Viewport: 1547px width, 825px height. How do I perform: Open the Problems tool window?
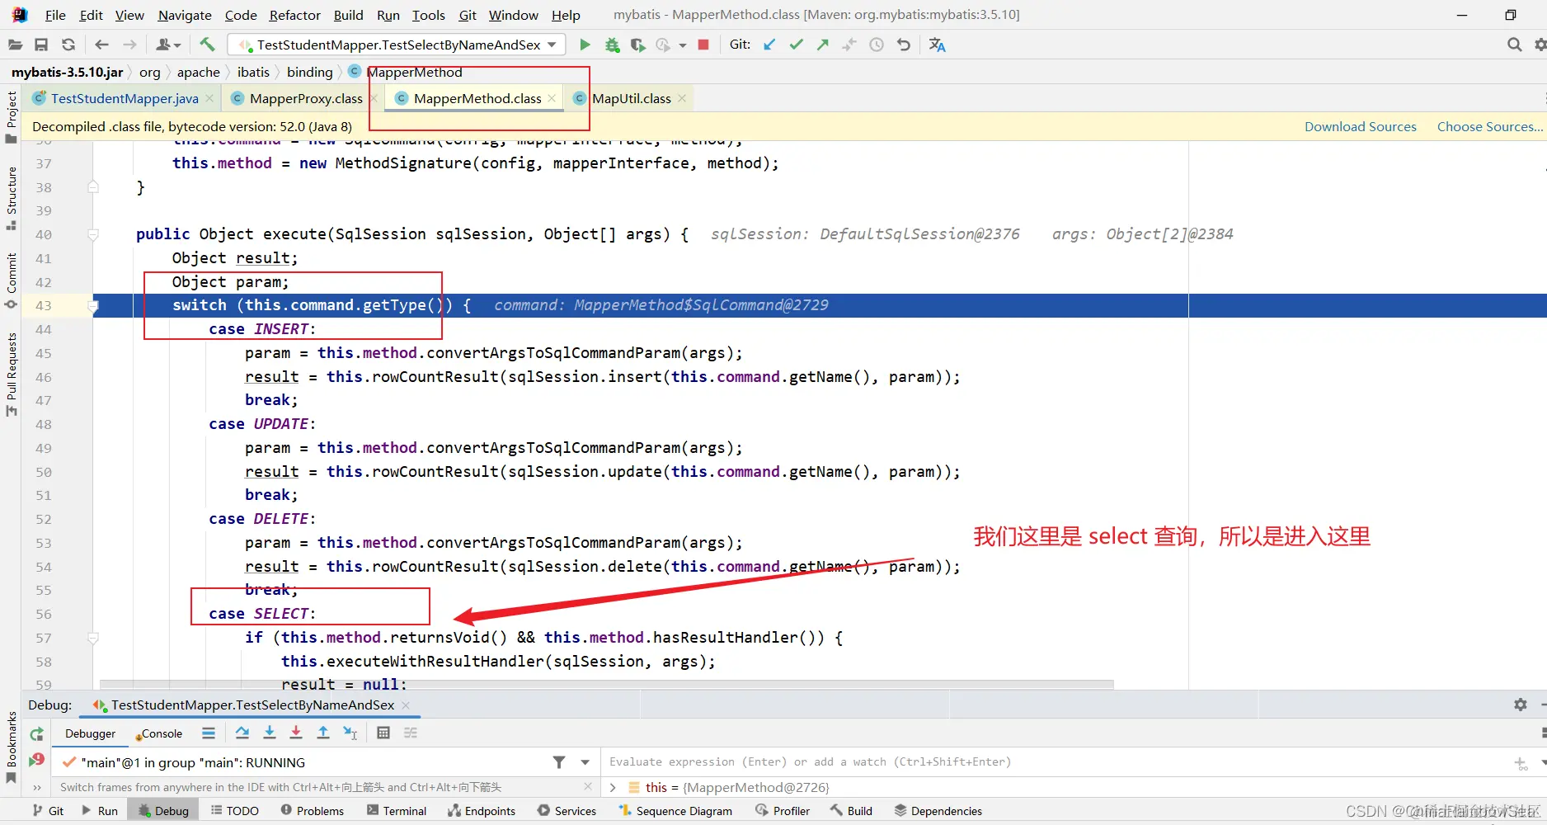click(x=313, y=811)
